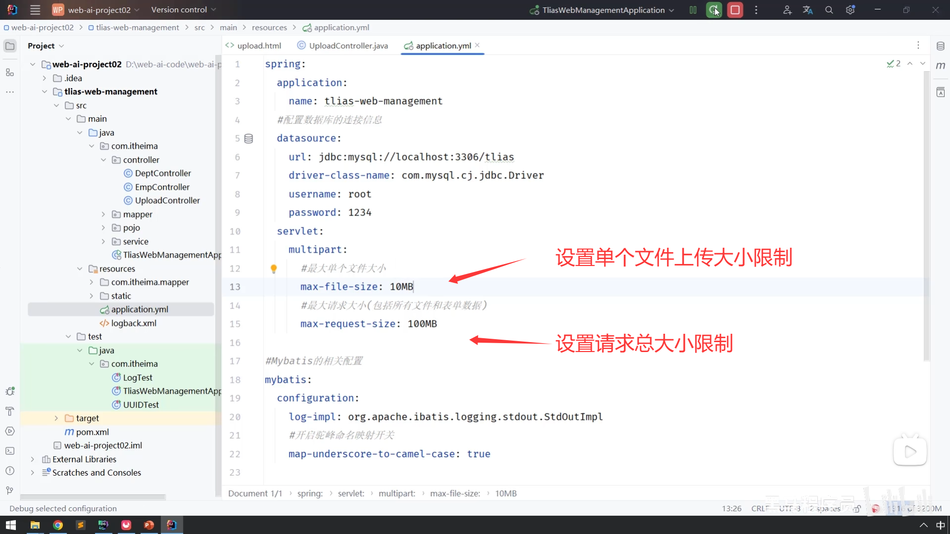Open the hamburger main menu
This screenshot has height=534, width=950.
coord(35,10)
